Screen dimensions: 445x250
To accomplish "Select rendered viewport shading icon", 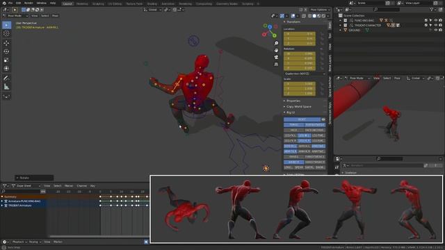I will pyautogui.click(x=323, y=16).
